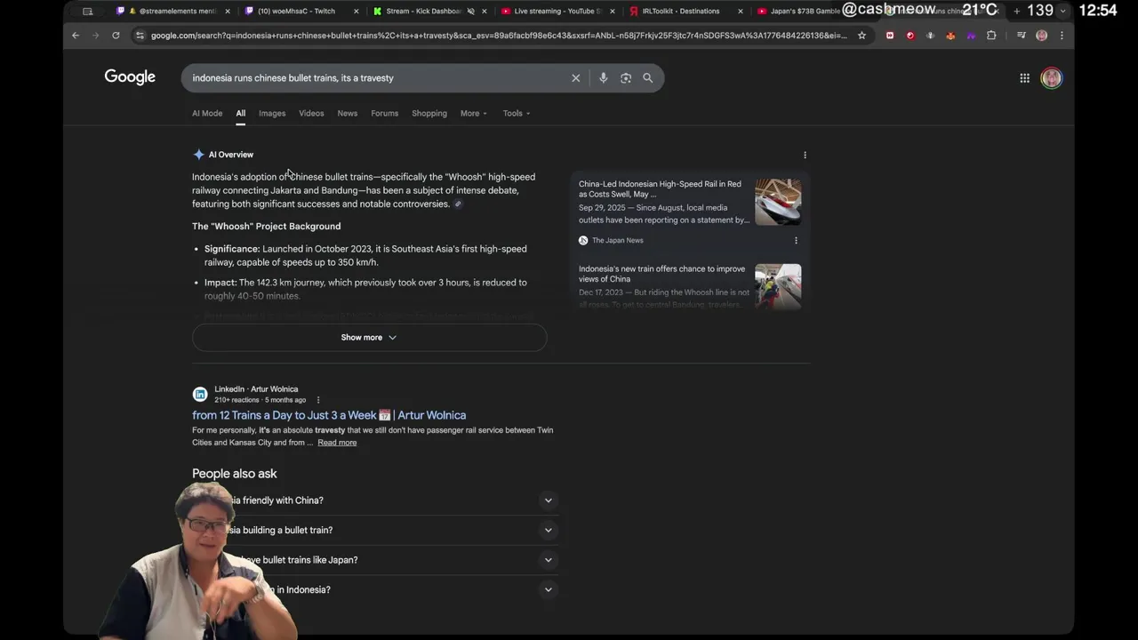Start voice search with the microphone icon
The width and height of the screenshot is (1138, 640).
tap(603, 78)
